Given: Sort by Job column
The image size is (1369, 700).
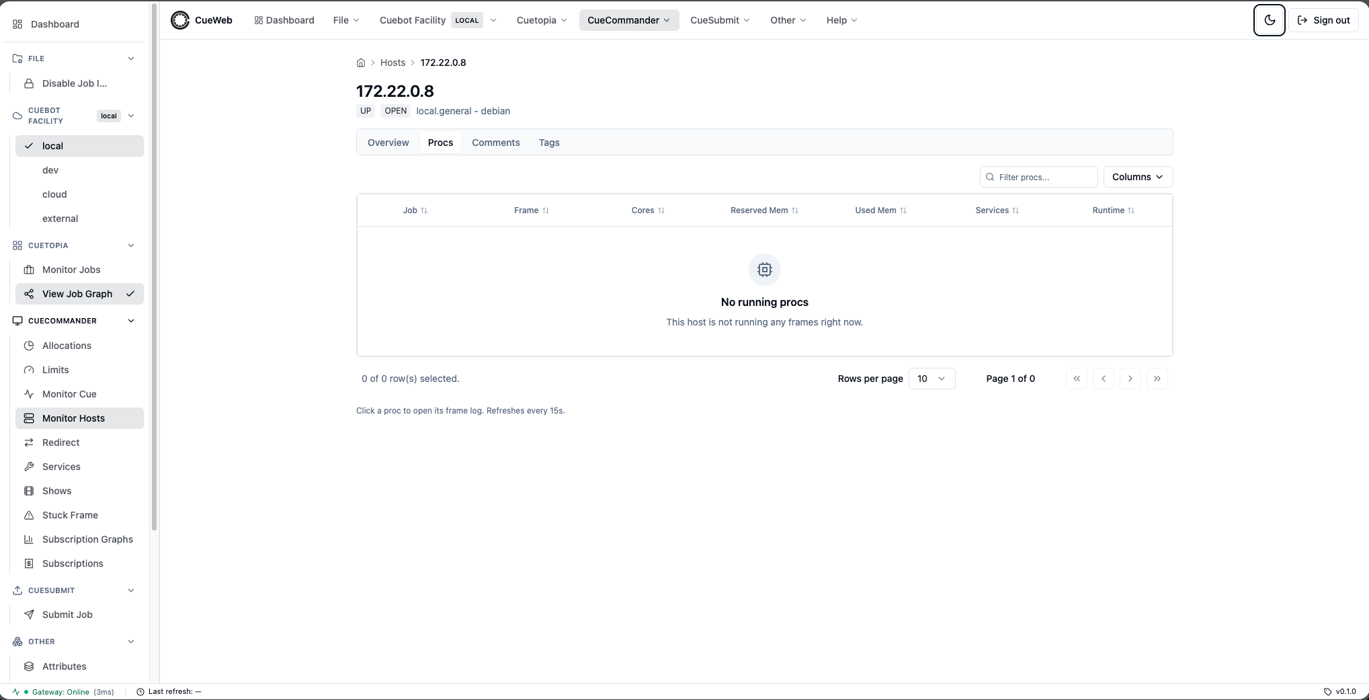Looking at the screenshot, I should [415, 210].
